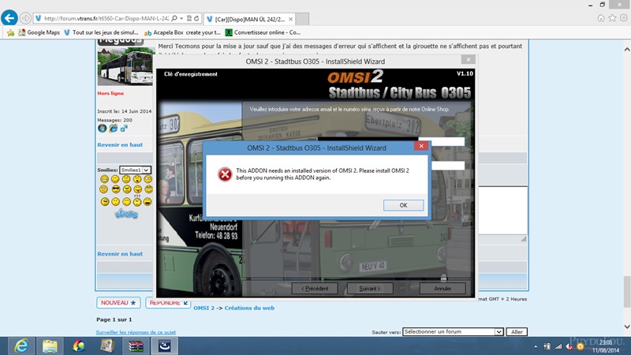Click the globe website icon under Messages
Viewport: 631px width, 355px height.
point(102,128)
